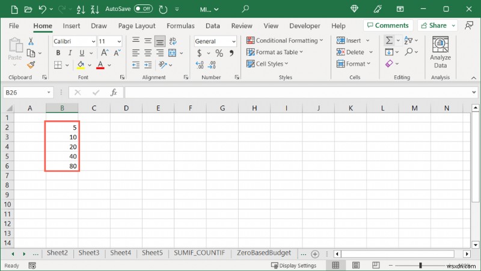481x271 pixels.
Task: Sort descending with the Z-A icon
Action: tap(95, 9)
